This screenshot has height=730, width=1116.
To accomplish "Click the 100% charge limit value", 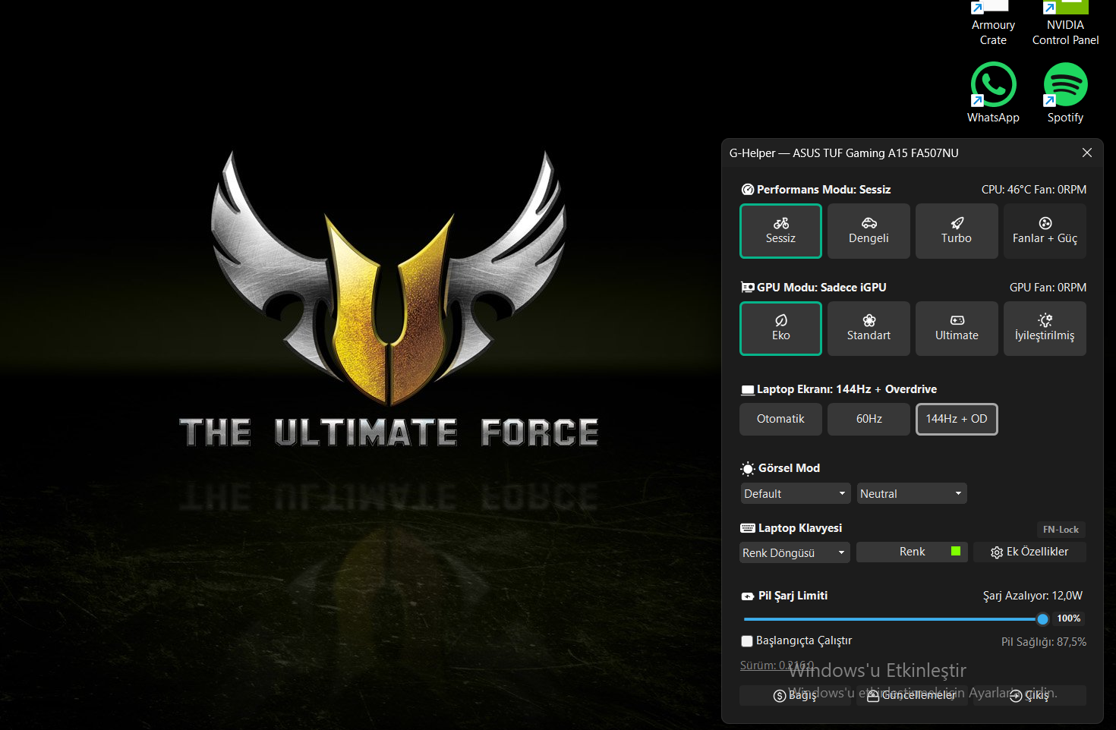I will point(1068,618).
